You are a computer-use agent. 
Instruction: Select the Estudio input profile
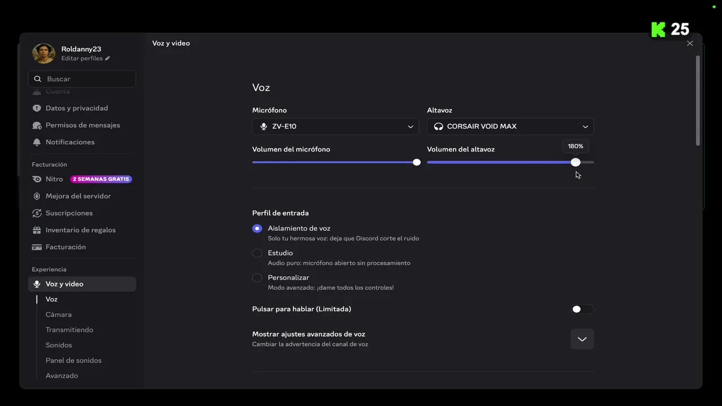pos(257,253)
